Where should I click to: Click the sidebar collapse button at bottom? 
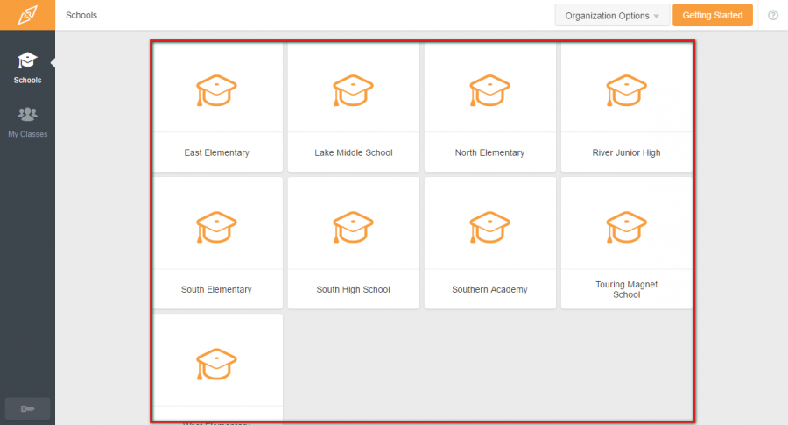coord(27,408)
